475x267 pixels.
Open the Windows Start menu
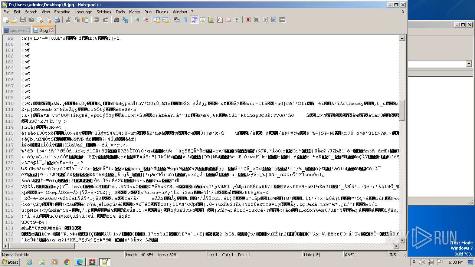10,262
